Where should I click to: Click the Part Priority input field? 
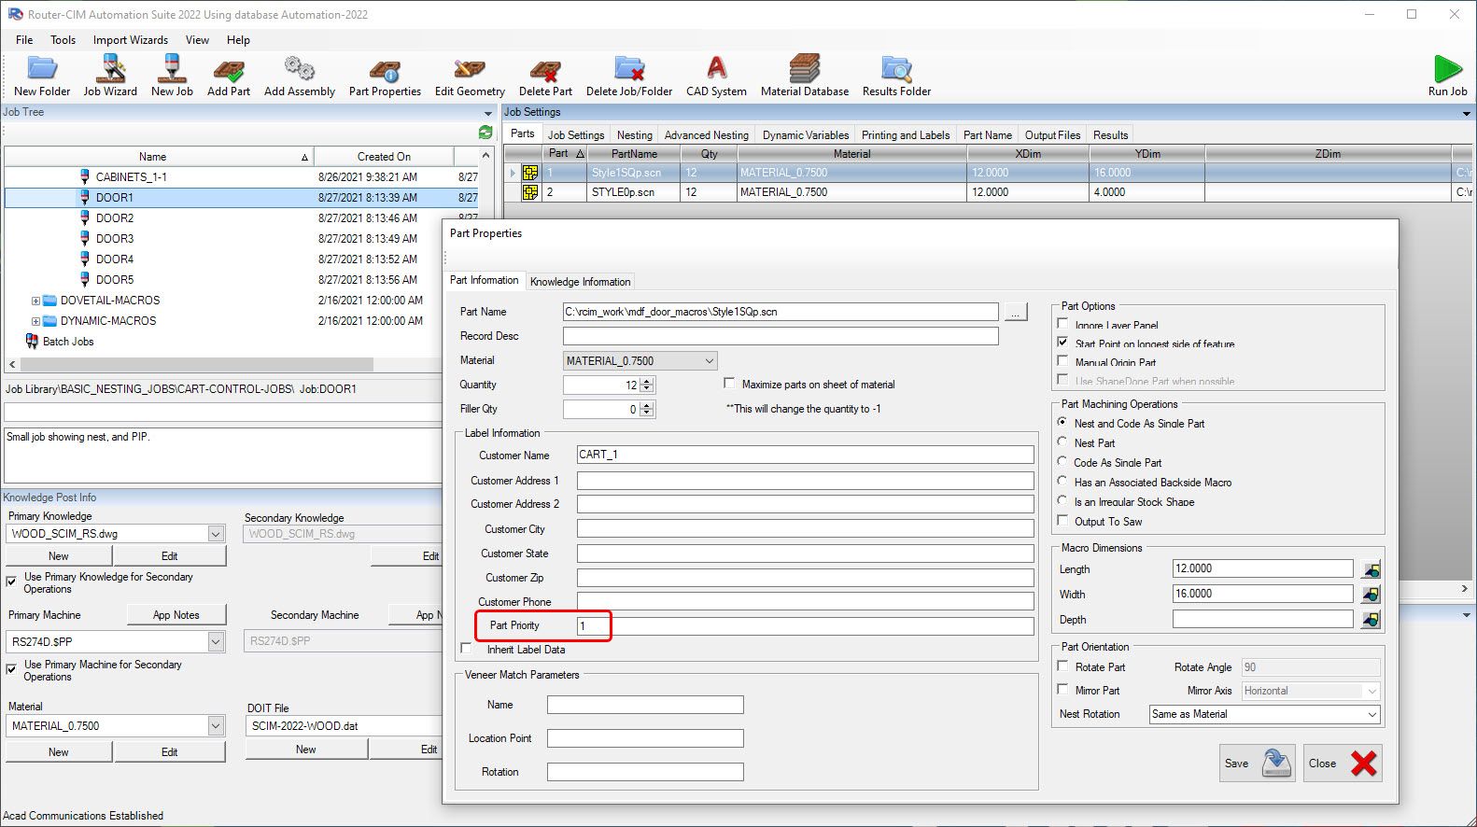tap(803, 626)
